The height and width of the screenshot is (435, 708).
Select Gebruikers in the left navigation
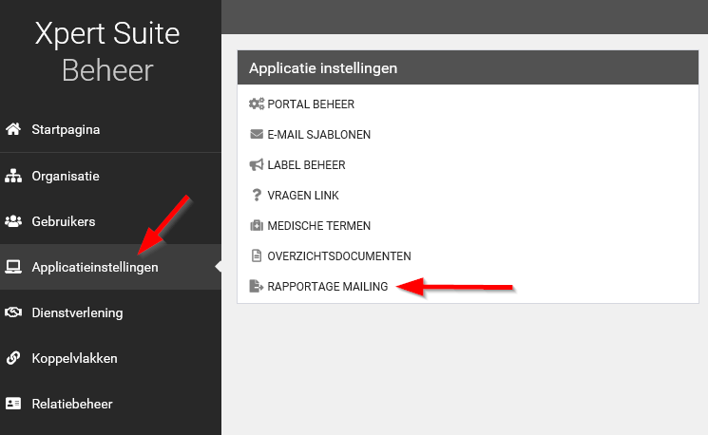63,221
